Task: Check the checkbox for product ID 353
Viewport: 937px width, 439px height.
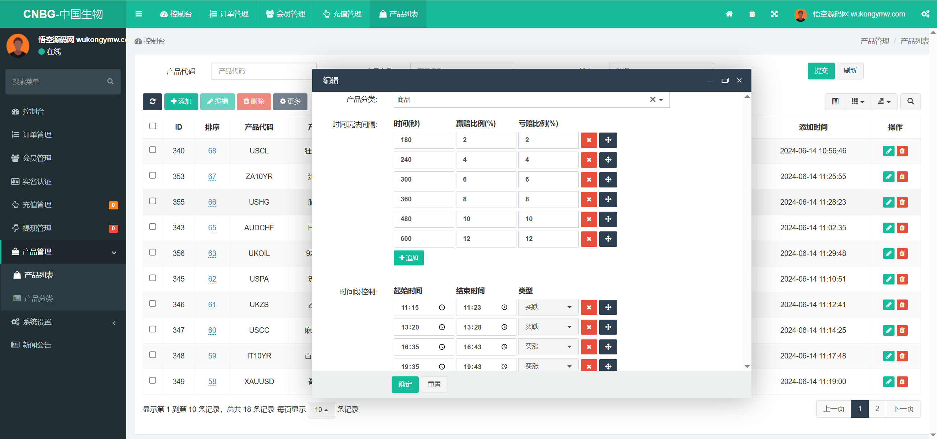Action: [153, 175]
